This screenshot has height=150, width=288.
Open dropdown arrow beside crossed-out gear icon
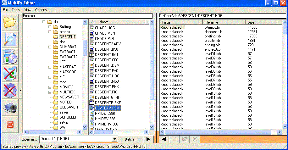(20, 91)
